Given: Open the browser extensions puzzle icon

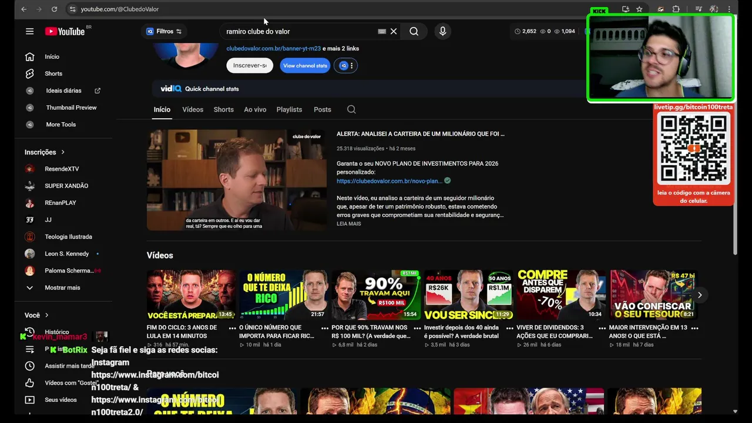Looking at the screenshot, I should coord(676,9).
